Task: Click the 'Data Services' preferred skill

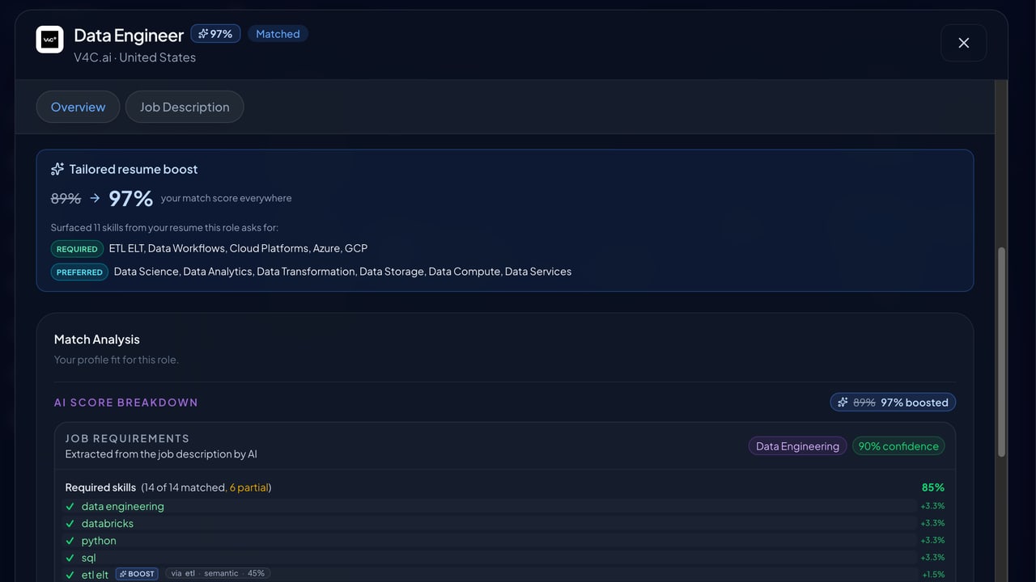Action: (x=538, y=272)
